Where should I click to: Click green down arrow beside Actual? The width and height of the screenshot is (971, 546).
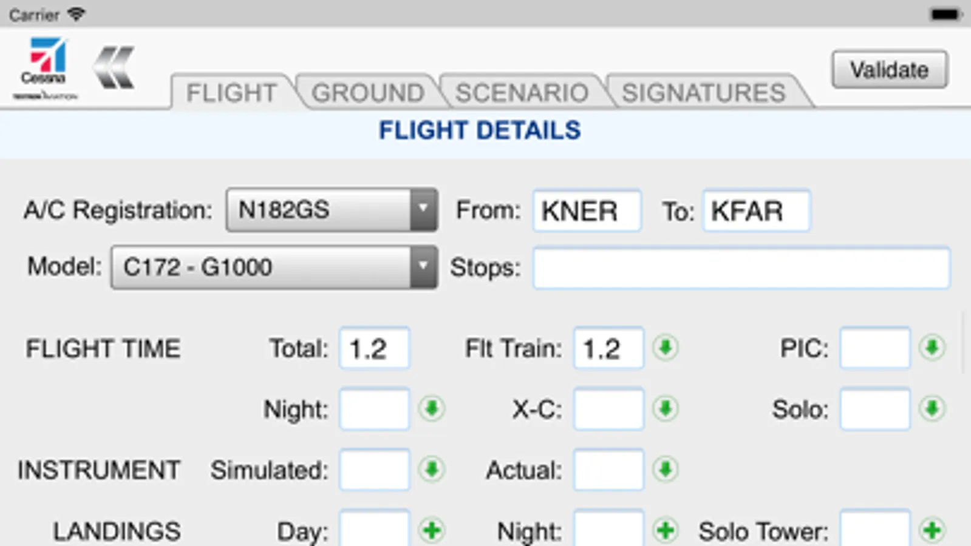coord(666,470)
